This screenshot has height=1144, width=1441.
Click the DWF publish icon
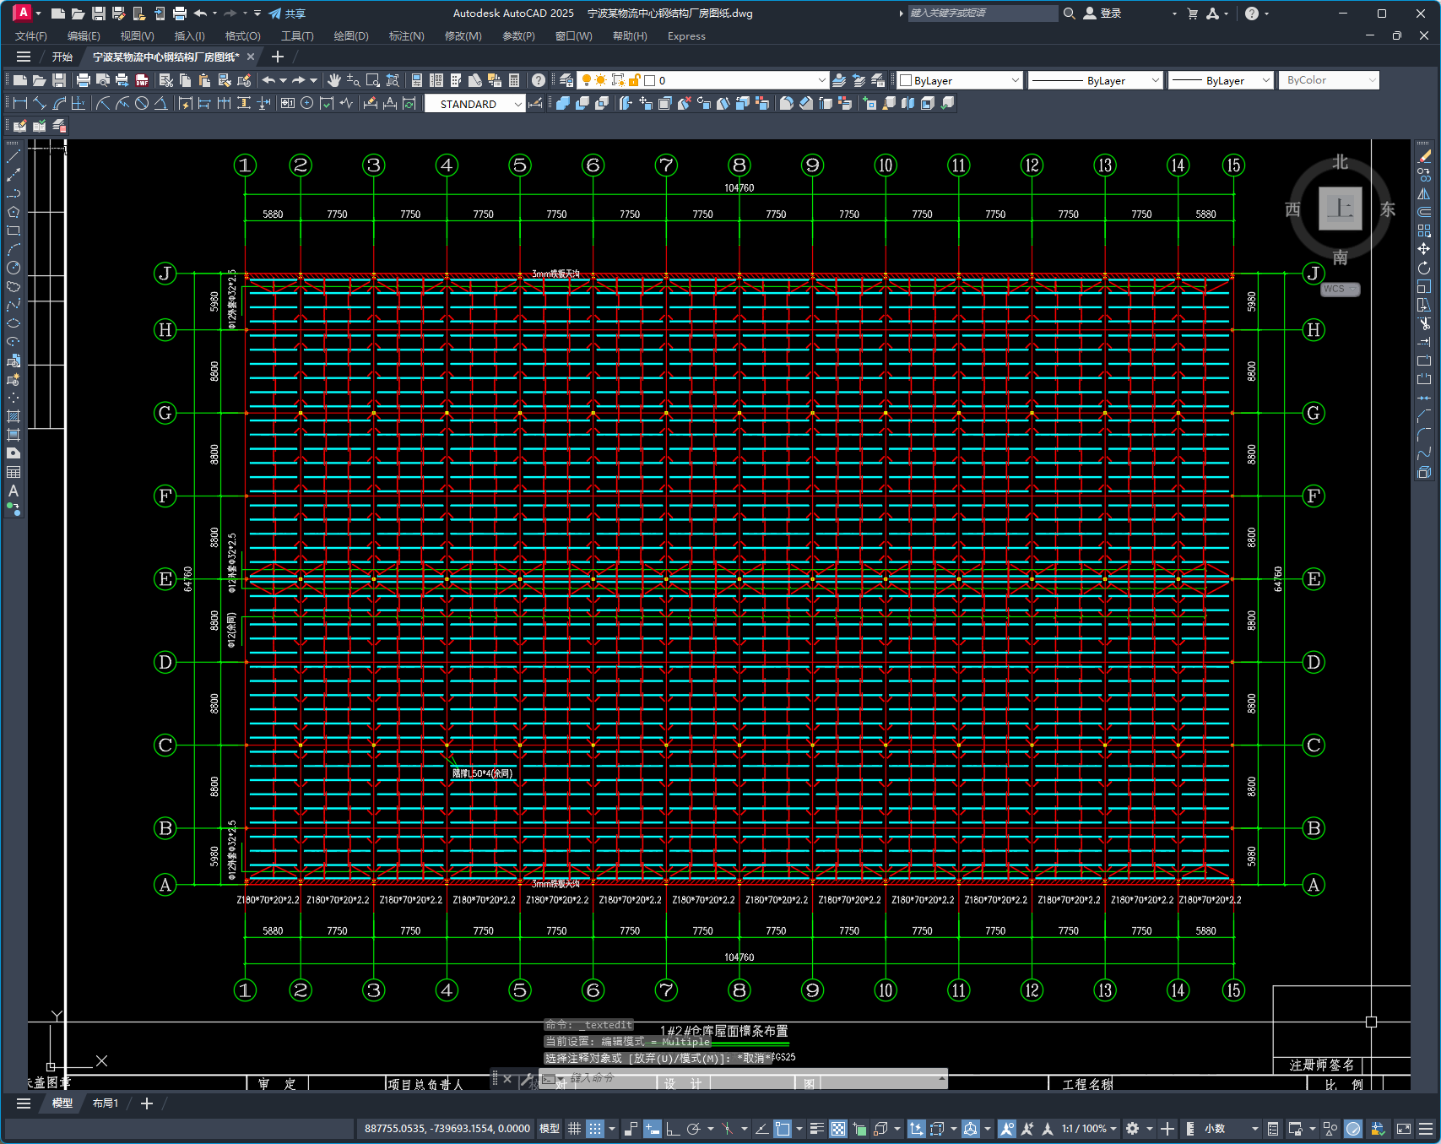click(x=142, y=80)
